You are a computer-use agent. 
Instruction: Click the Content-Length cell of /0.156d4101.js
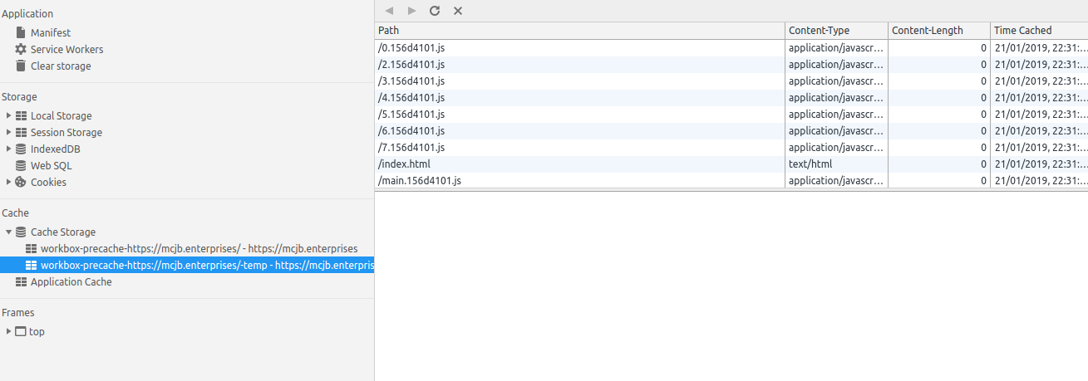click(939, 47)
